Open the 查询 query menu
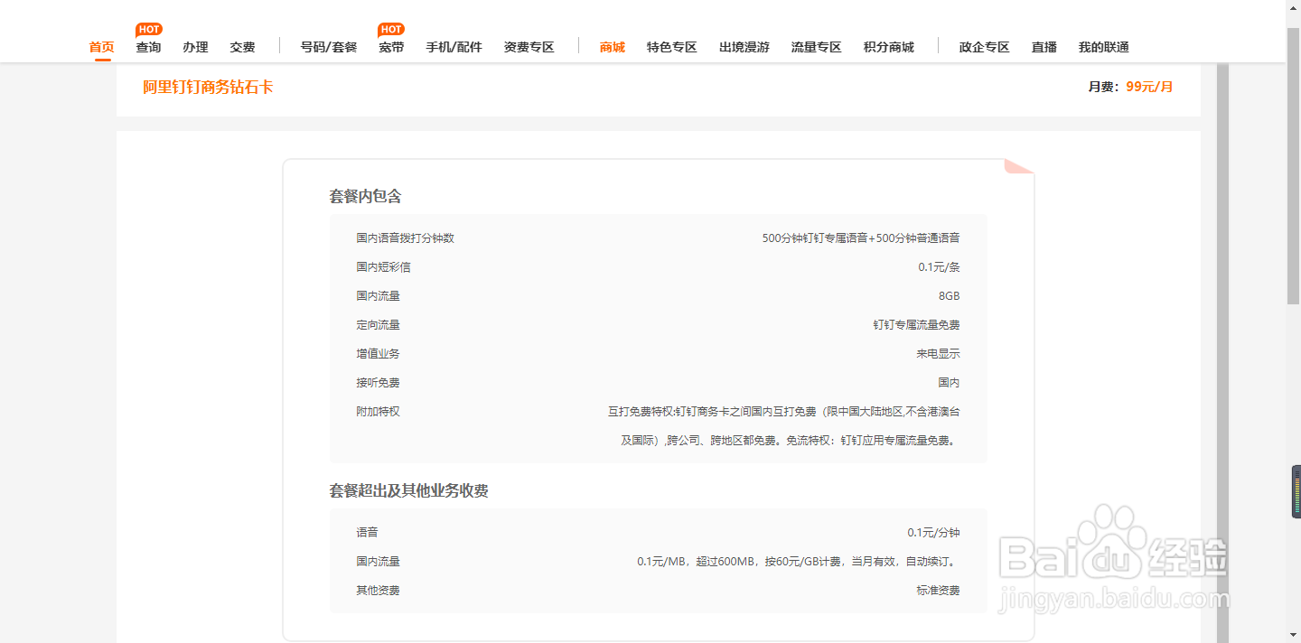The width and height of the screenshot is (1301, 643). click(x=147, y=46)
